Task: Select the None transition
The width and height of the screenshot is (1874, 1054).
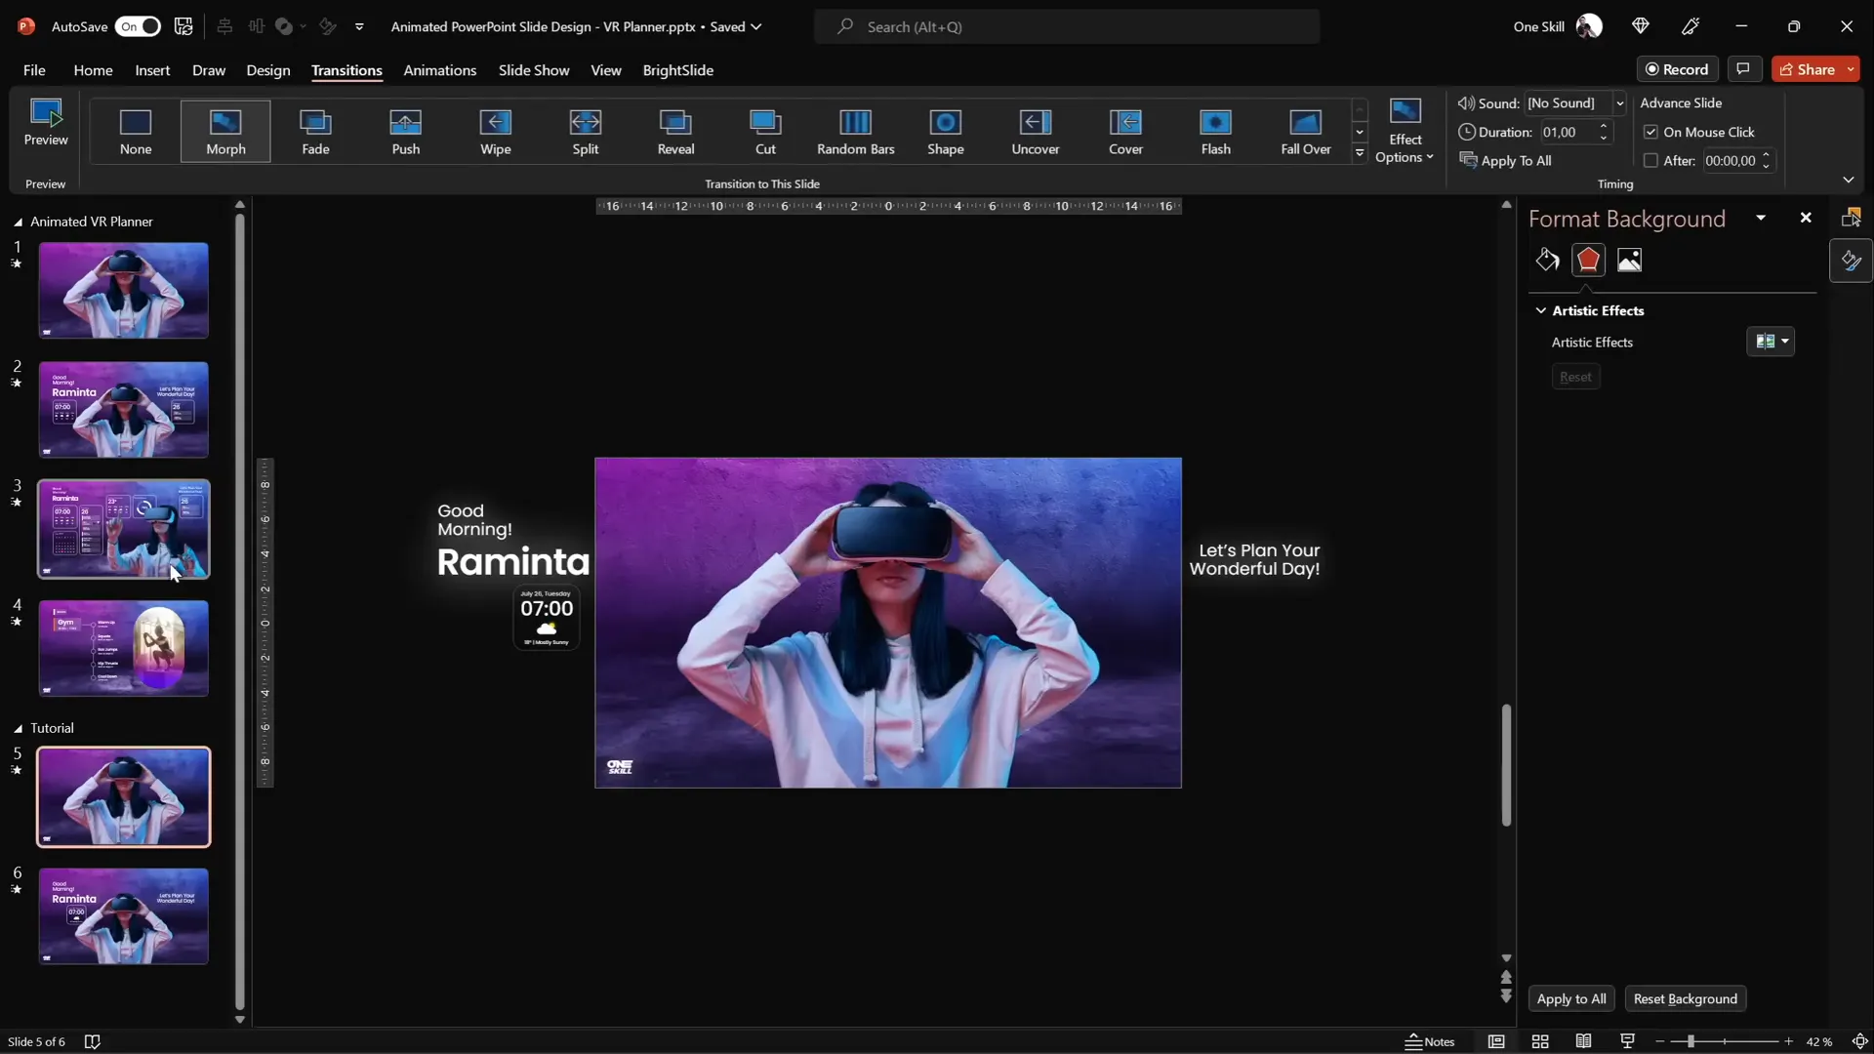Action: [136, 132]
